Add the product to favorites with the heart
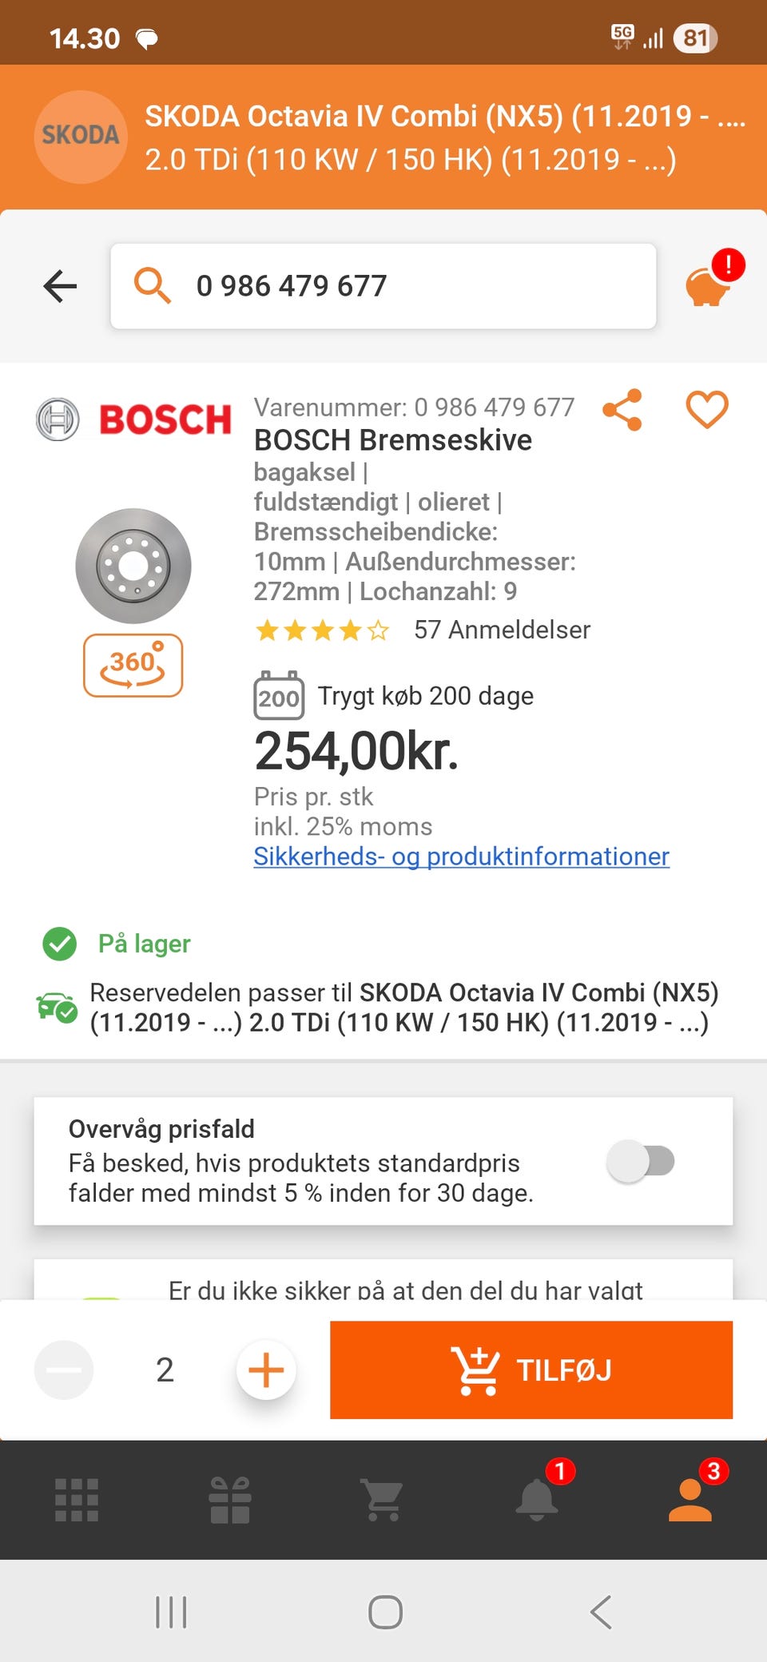This screenshot has width=767, height=1662. [707, 410]
